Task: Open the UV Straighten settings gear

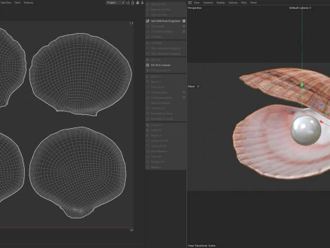Action: [184, 92]
